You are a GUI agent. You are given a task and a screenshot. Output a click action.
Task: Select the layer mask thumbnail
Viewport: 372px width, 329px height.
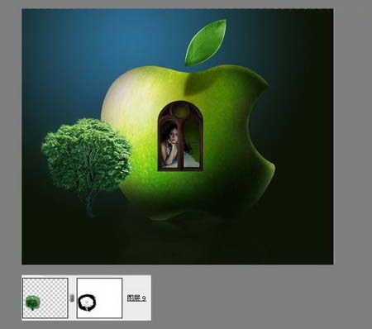pos(99,298)
